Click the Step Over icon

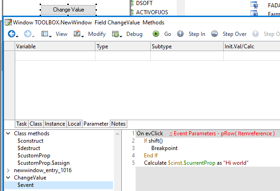point(214,34)
